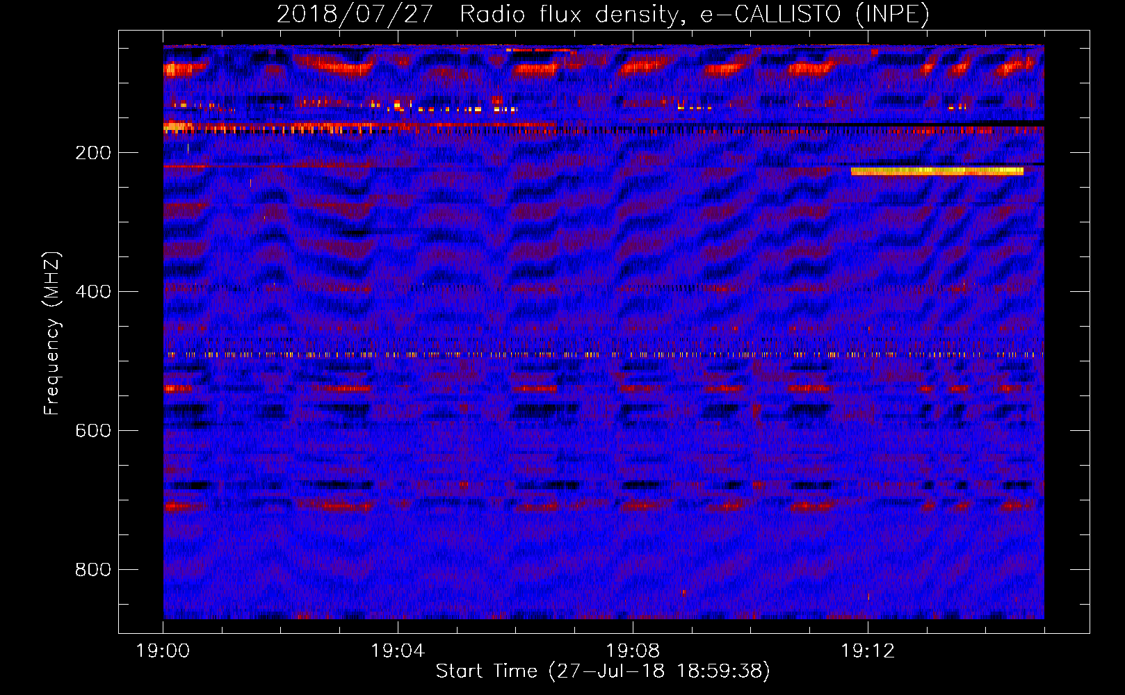This screenshot has height=695, width=1125.
Task: Click the 19:12 time axis label
Action: [868, 651]
